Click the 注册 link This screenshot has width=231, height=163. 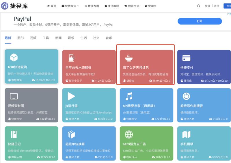pos(217,6)
